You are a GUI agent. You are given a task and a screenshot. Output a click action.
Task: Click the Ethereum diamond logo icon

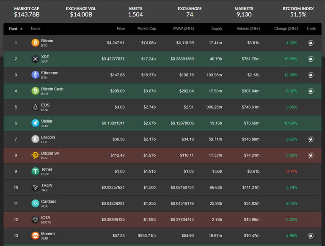pos(35,75)
